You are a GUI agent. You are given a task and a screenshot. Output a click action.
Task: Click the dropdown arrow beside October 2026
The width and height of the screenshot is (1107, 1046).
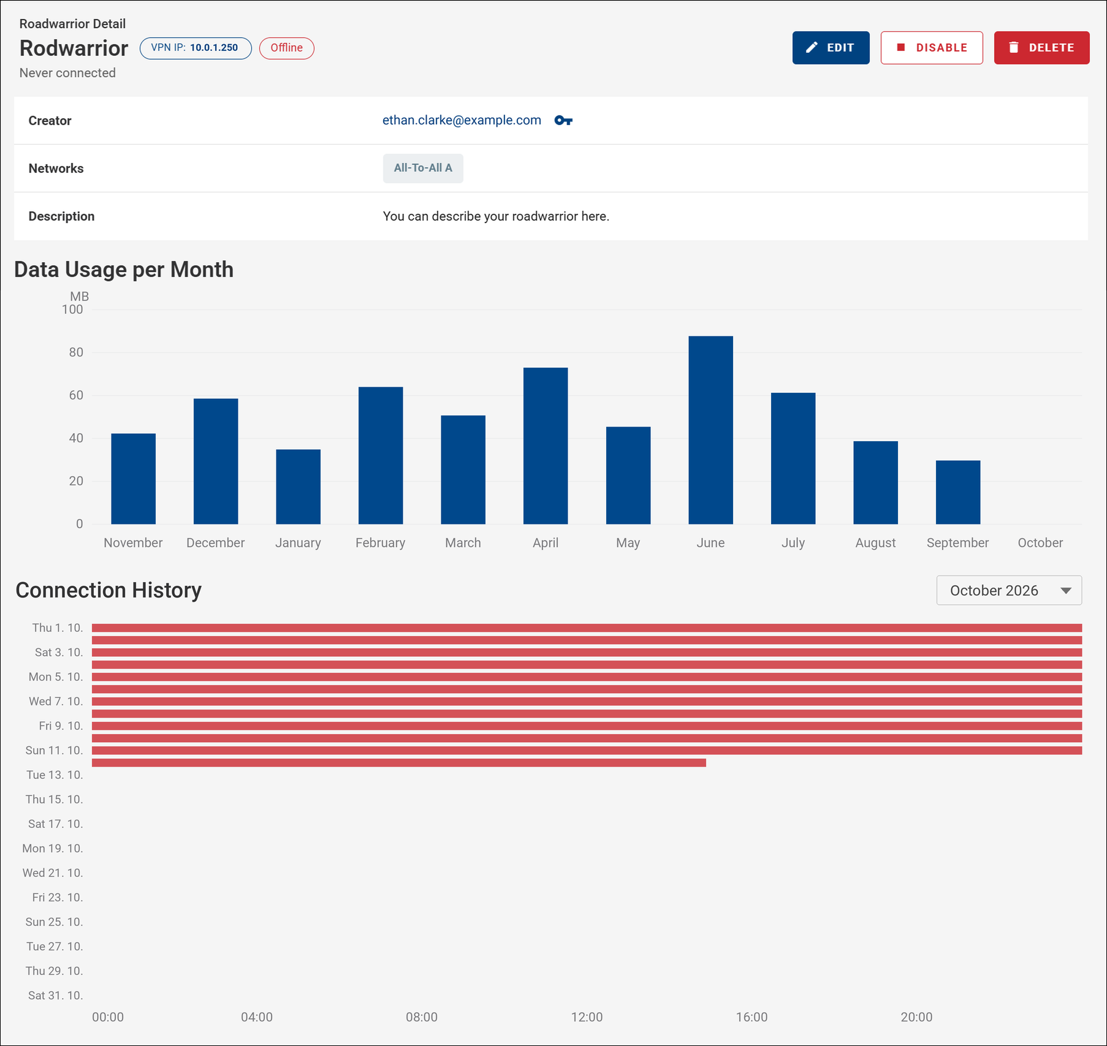(1066, 591)
